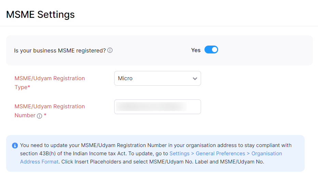Click the Yes label beside the toggle
The width and height of the screenshot is (318, 183).
point(196,50)
